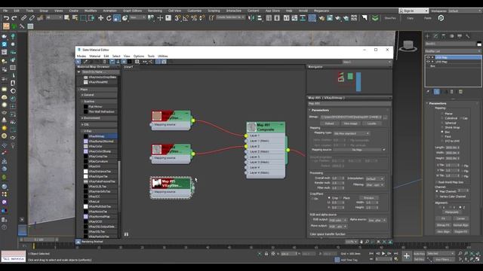Open the Options menu in Material Editor
Viewport: 483px width, 271px height.
pyautogui.click(x=139, y=56)
